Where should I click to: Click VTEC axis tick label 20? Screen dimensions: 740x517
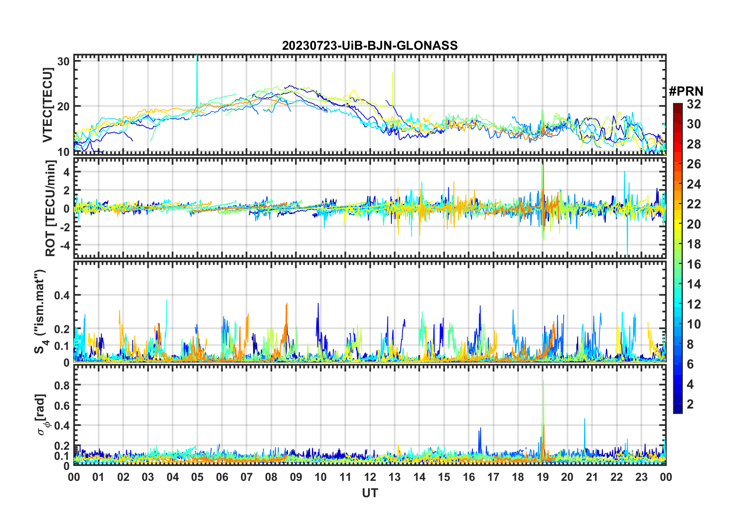coord(63,106)
